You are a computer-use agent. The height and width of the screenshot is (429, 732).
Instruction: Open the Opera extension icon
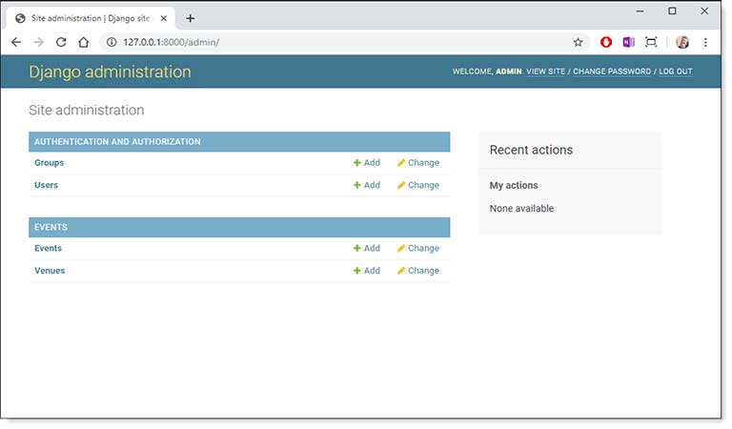click(606, 43)
